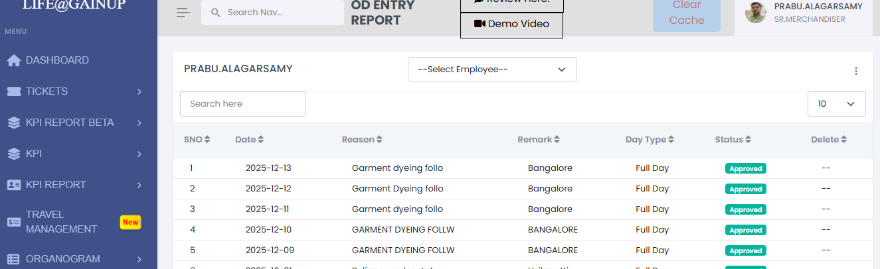Click the Search here table field
The height and width of the screenshot is (269, 880).
click(243, 104)
